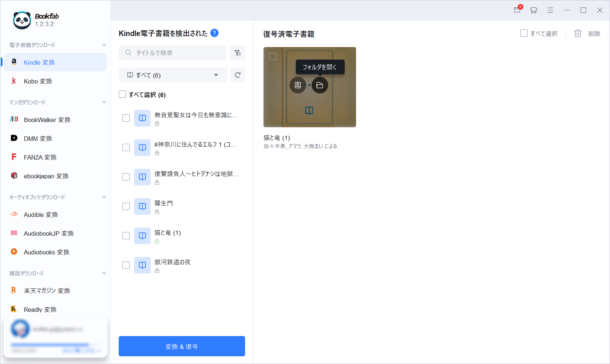Check the box for 羅生門
610x364 pixels.
[126, 206]
